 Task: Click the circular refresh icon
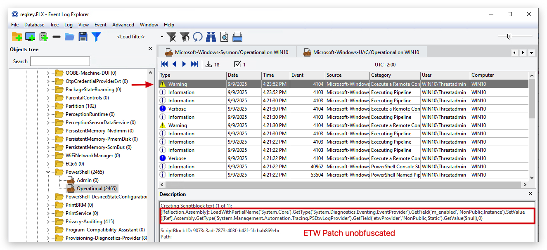pos(198,37)
